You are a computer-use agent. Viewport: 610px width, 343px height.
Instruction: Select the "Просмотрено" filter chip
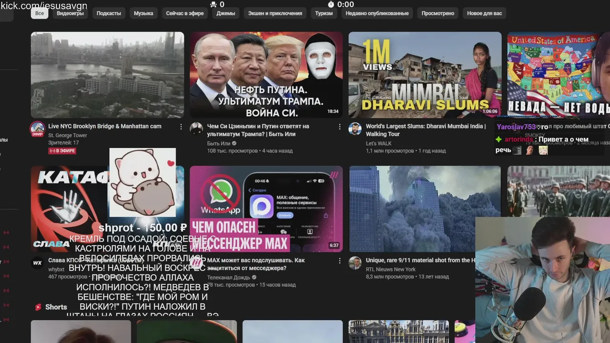[x=438, y=13]
